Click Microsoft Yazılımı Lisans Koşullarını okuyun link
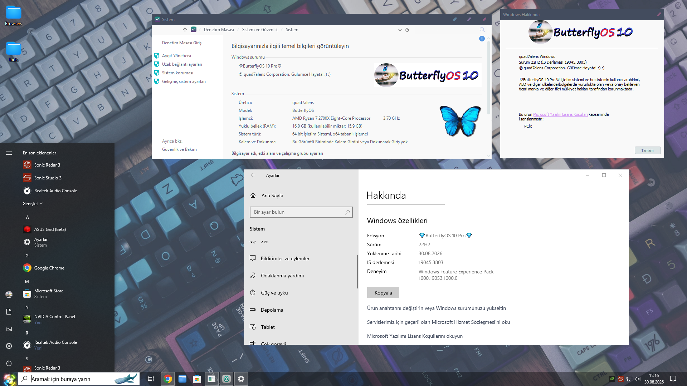Viewport: 687px width, 386px height. pos(415,336)
